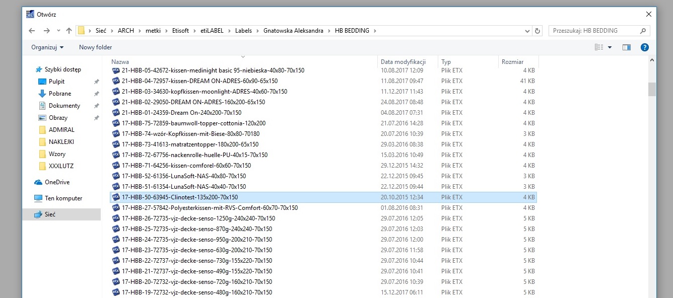Navigate to Gnatowska Aleksandra in breadcrumb
Screen dimensions: 673x298
click(x=293, y=31)
